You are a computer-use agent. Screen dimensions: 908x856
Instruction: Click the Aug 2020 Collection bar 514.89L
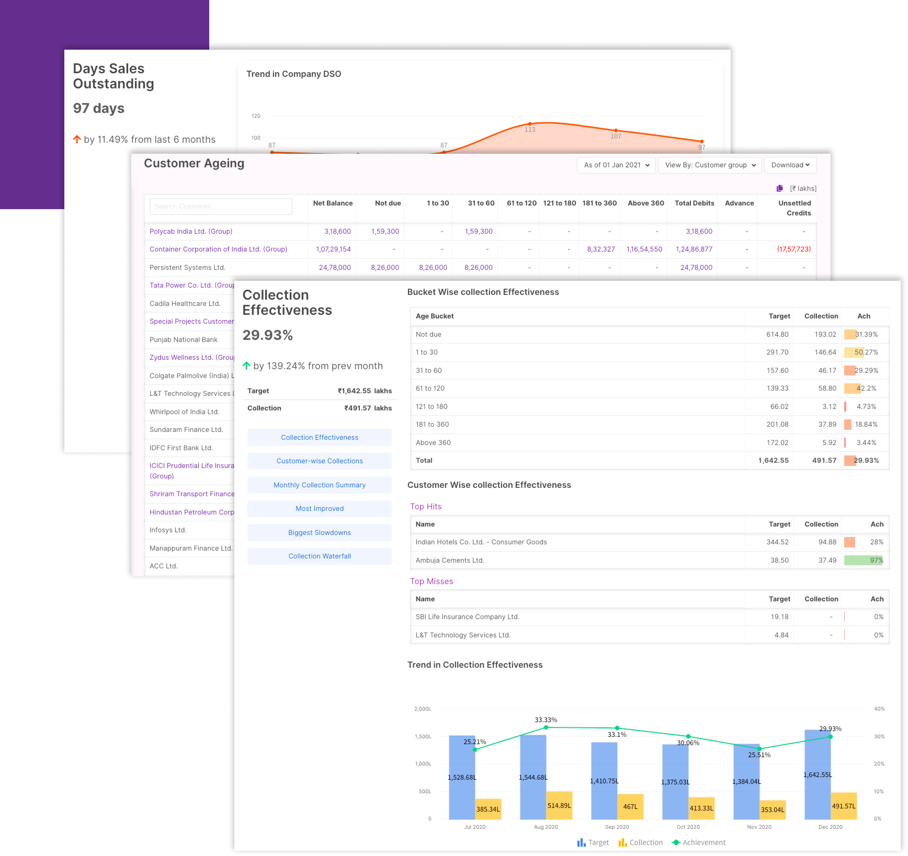[x=559, y=806]
